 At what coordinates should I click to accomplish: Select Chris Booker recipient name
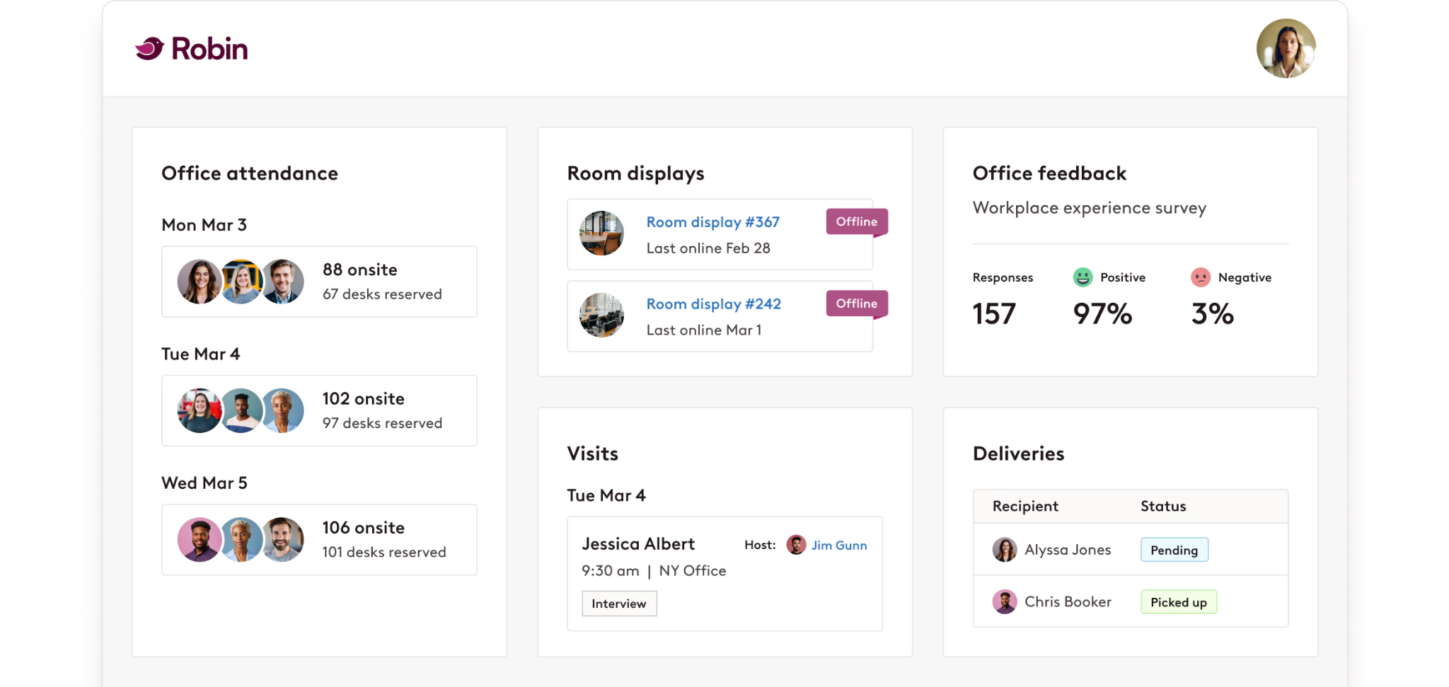1068,602
